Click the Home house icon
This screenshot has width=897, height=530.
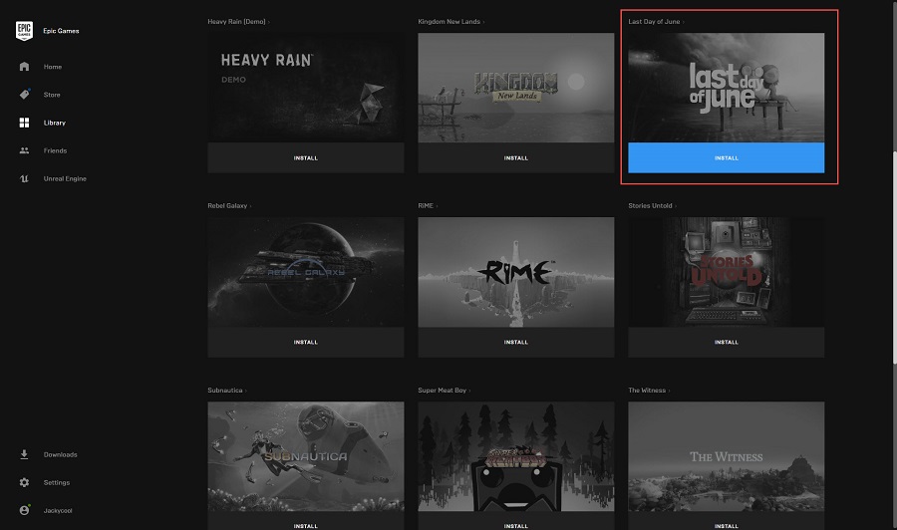click(24, 67)
